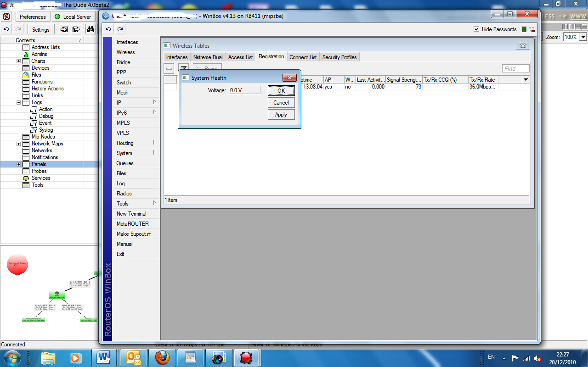This screenshot has width=588, height=367.
Task: Click Apply in System Health dialog
Action: click(281, 115)
